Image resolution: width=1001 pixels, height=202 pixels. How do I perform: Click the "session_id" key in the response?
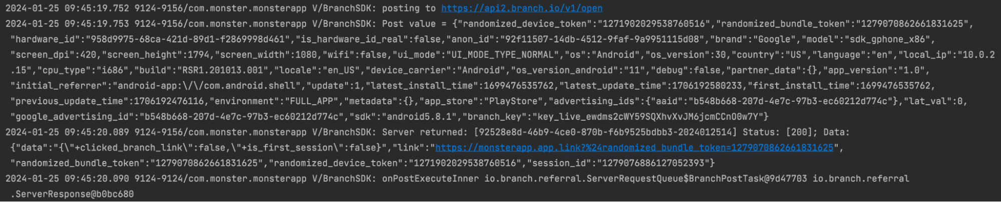[x=561, y=163]
